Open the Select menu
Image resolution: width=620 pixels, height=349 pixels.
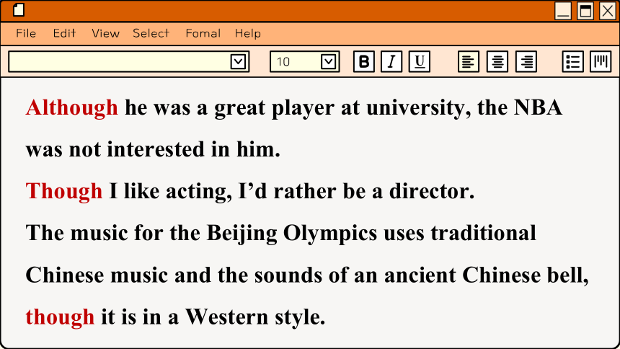click(x=151, y=33)
